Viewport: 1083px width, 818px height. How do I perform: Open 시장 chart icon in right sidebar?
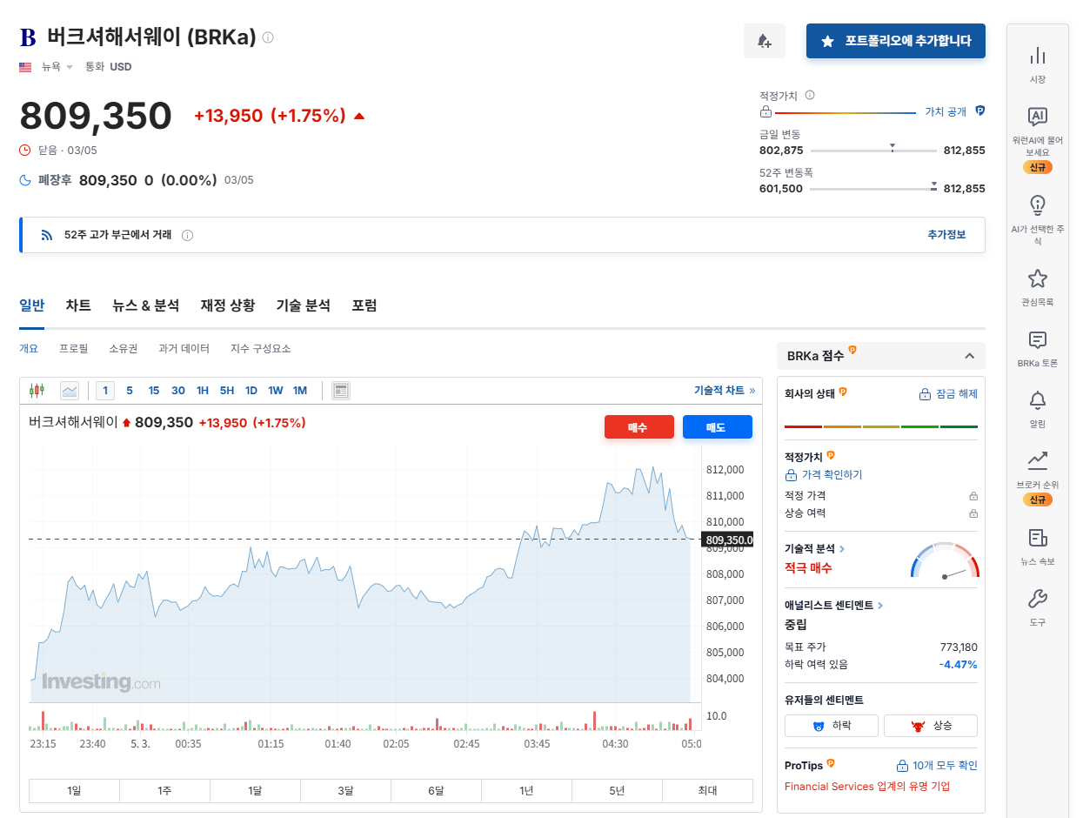pos(1038,56)
